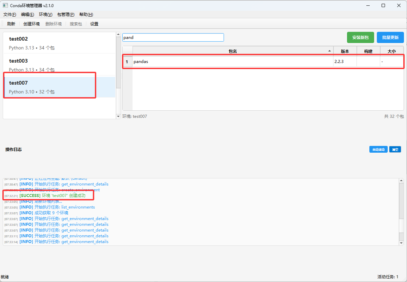
Task: Open the 环境(V) menu
Action: point(45,15)
